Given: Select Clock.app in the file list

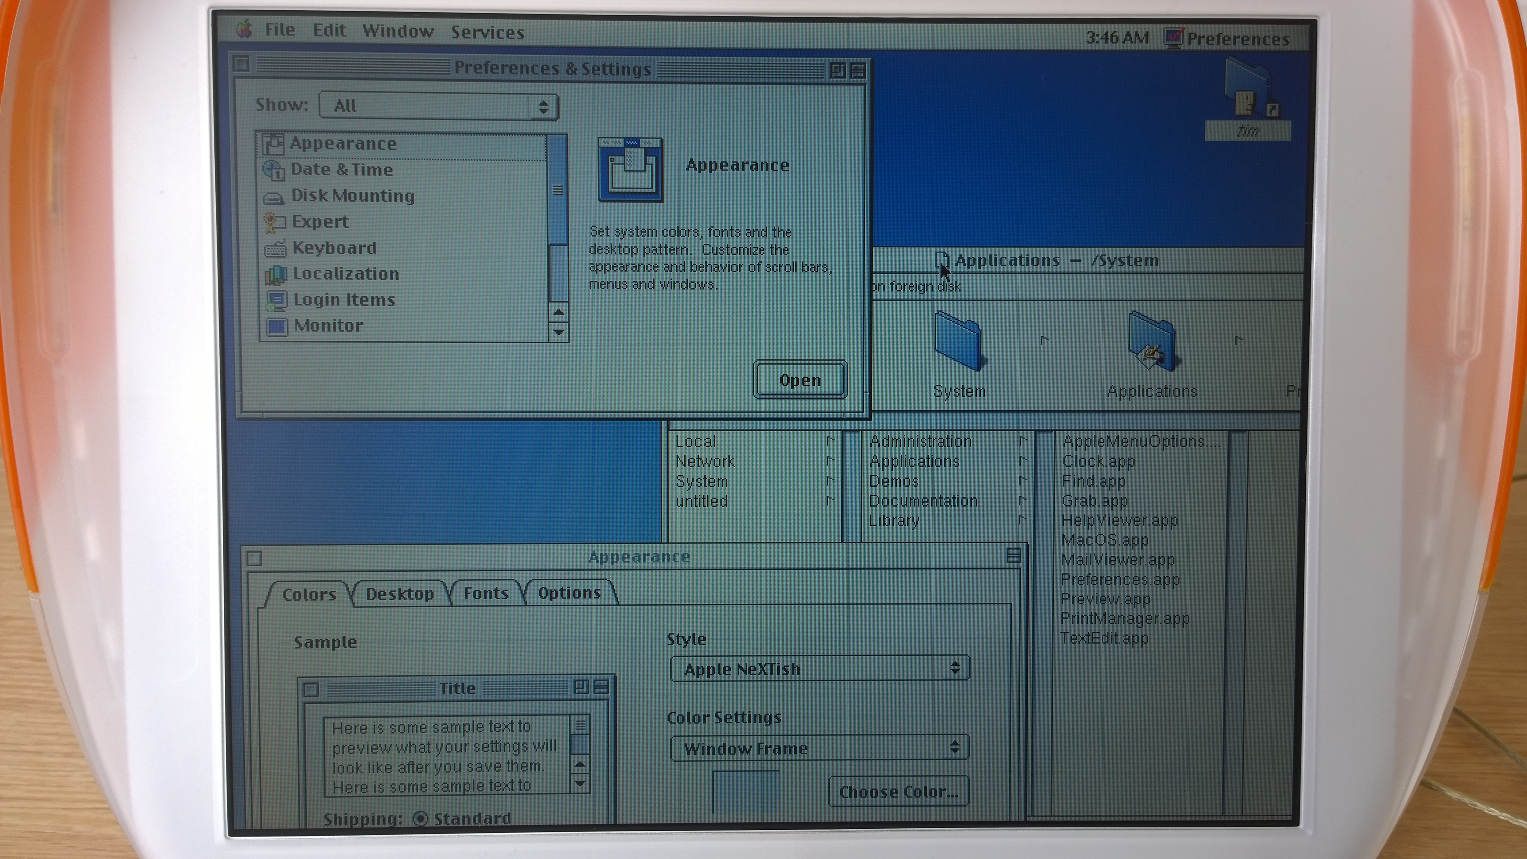Looking at the screenshot, I should (x=1099, y=461).
